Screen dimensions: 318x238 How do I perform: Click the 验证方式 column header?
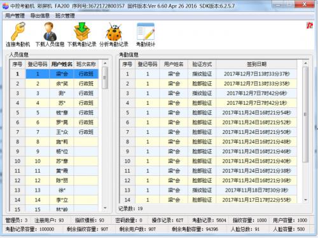click(202, 64)
